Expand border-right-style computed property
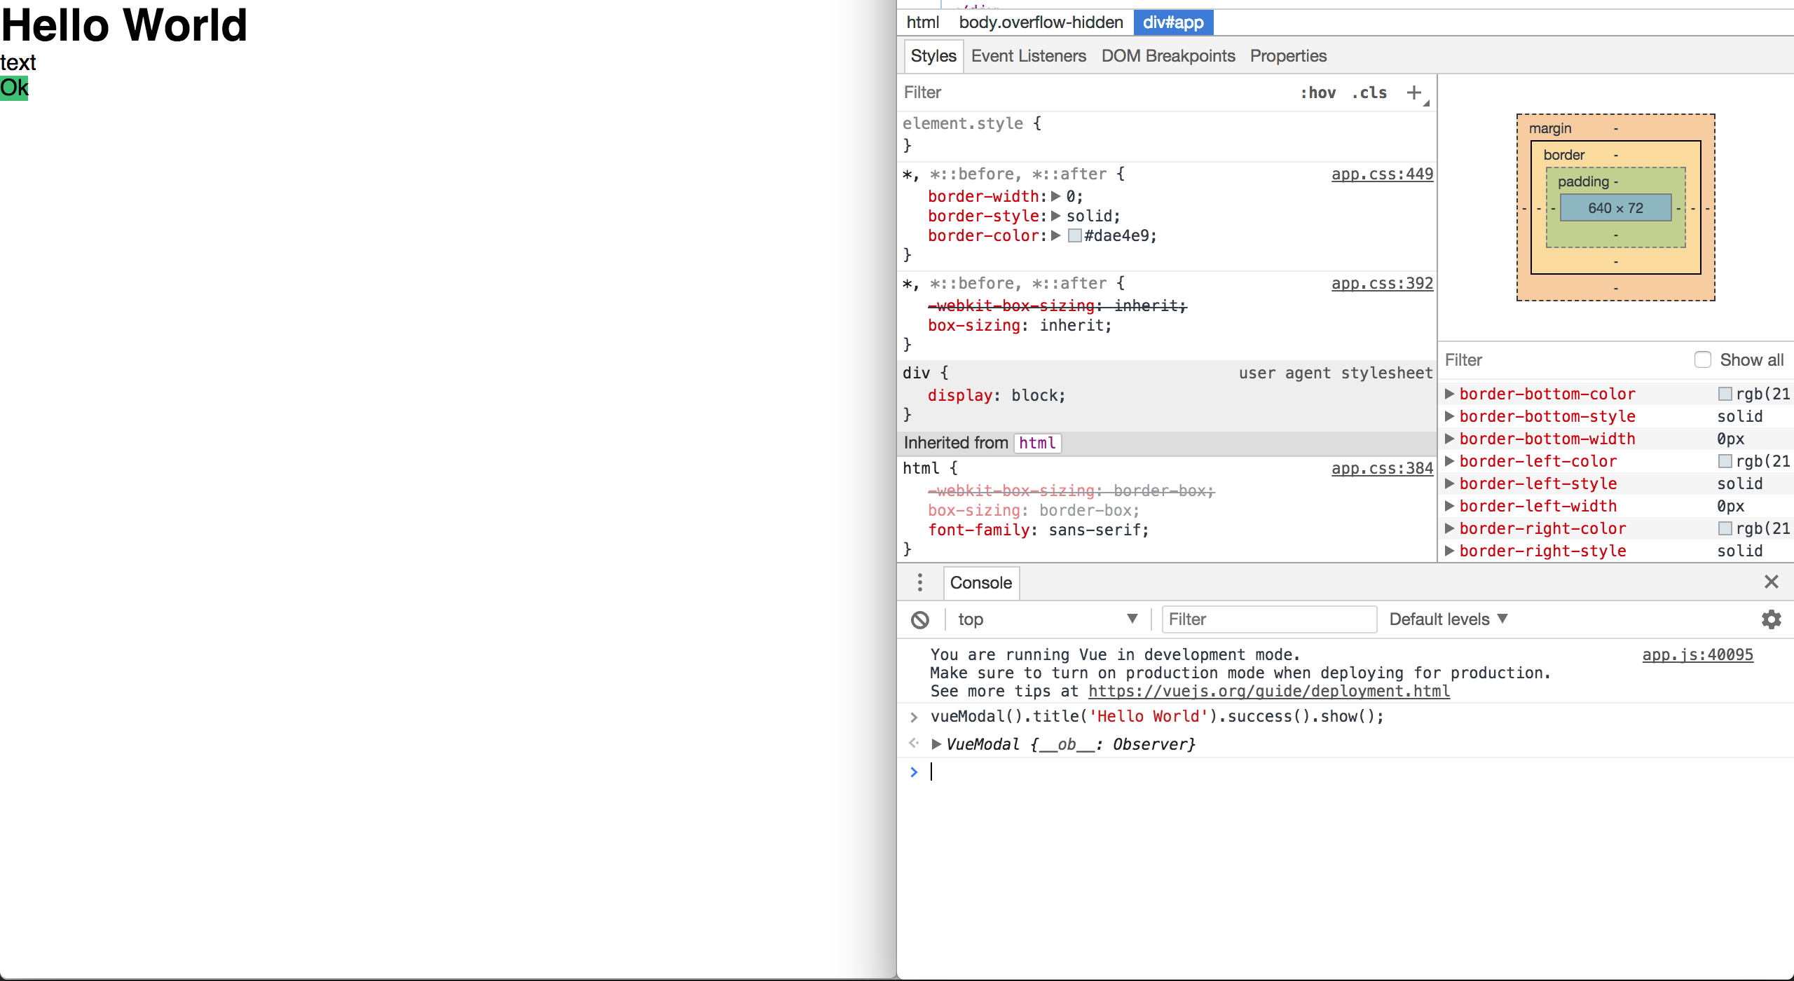 pyautogui.click(x=1450, y=551)
